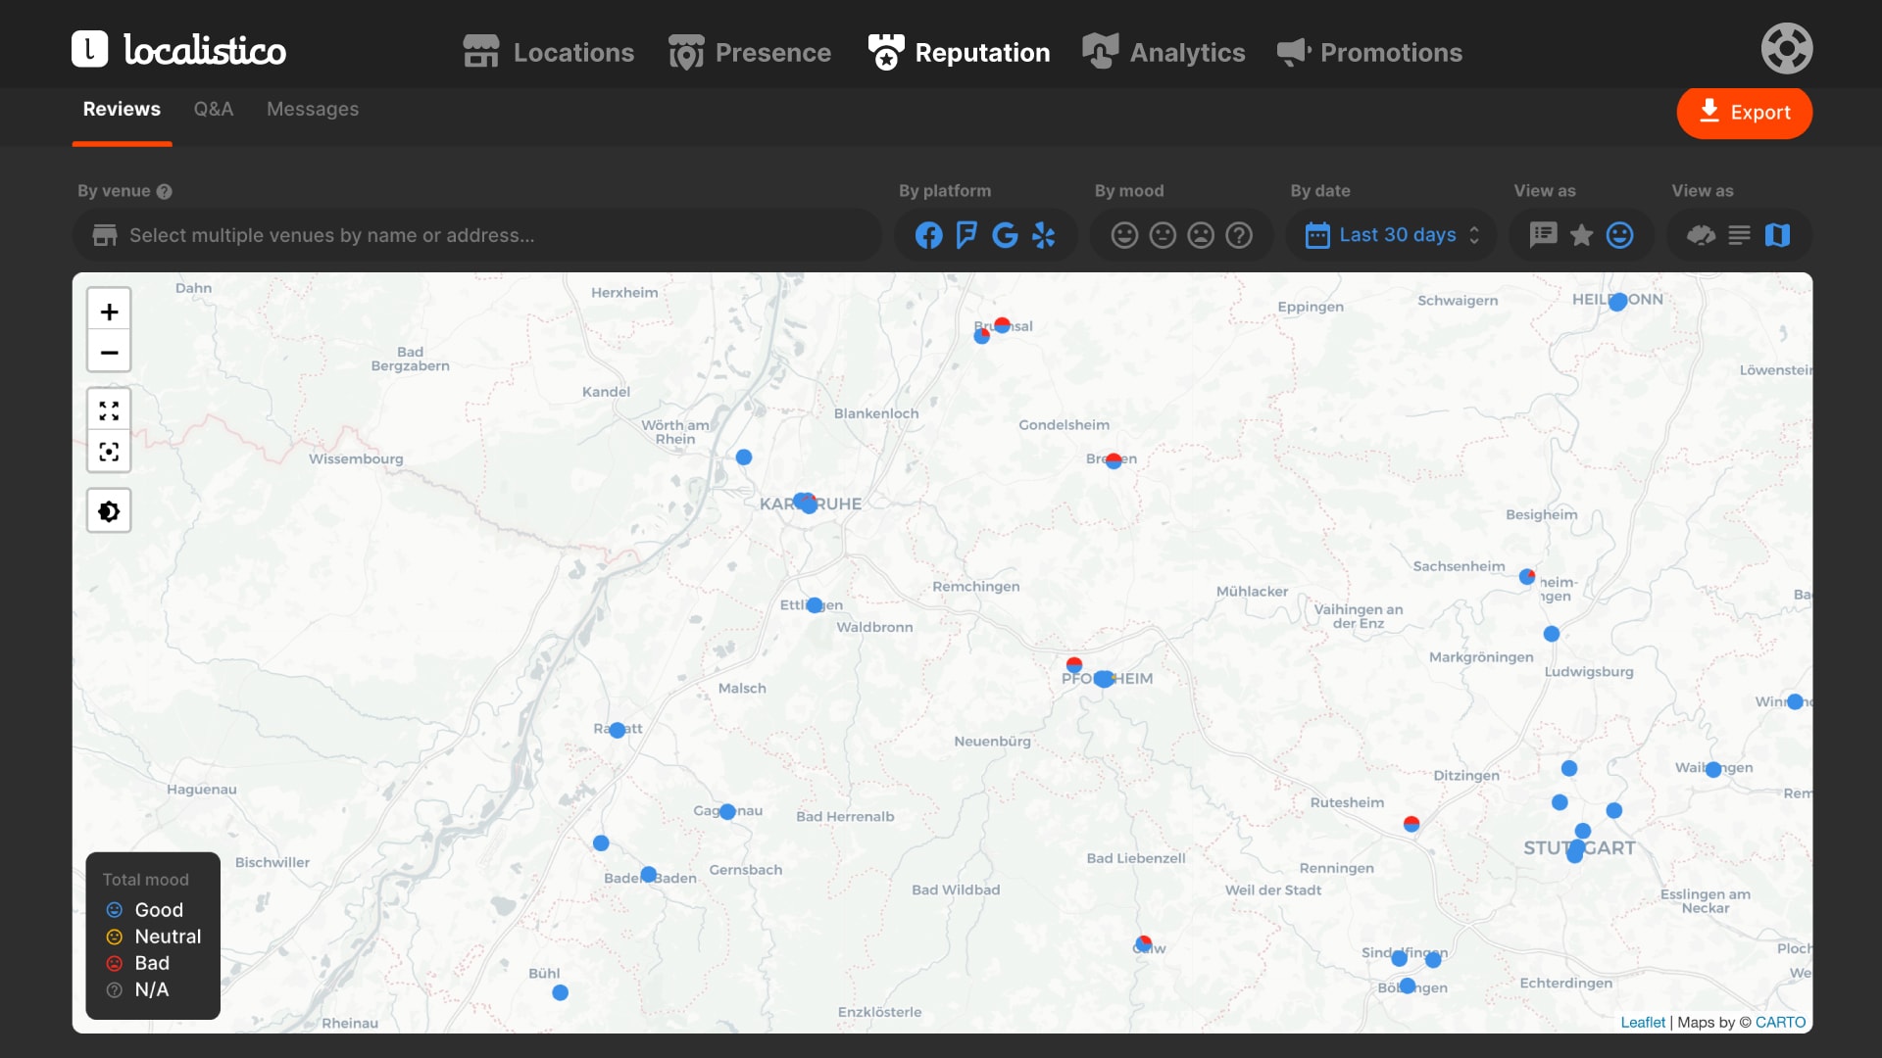
Task: Select the map view icon
Action: [x=1777, y=235]
